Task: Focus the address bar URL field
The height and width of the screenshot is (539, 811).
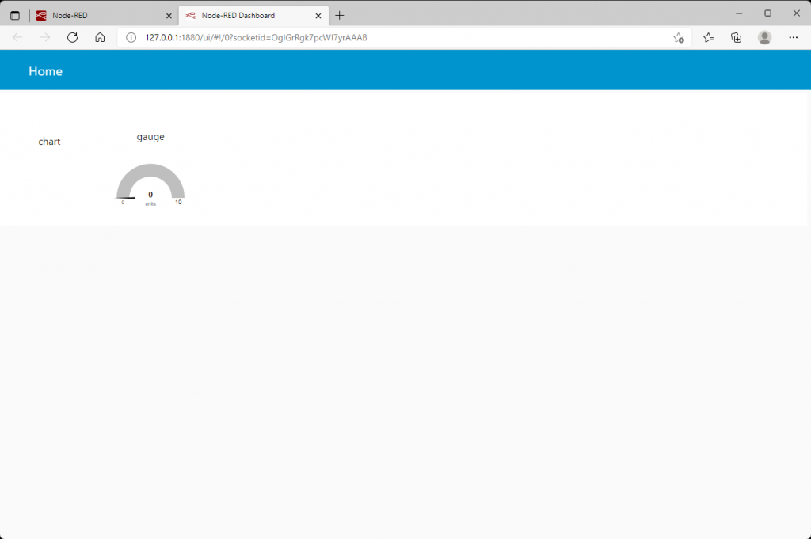Action: pos(403,38)
